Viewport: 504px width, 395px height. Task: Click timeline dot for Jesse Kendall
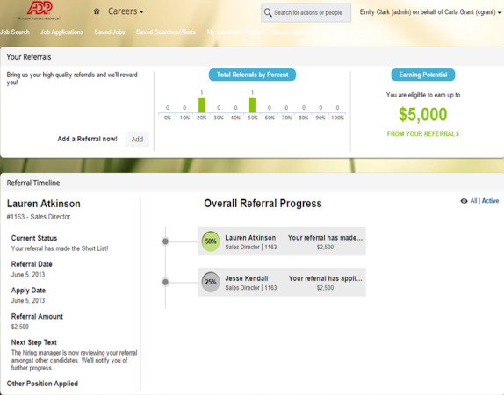point(165,282)
